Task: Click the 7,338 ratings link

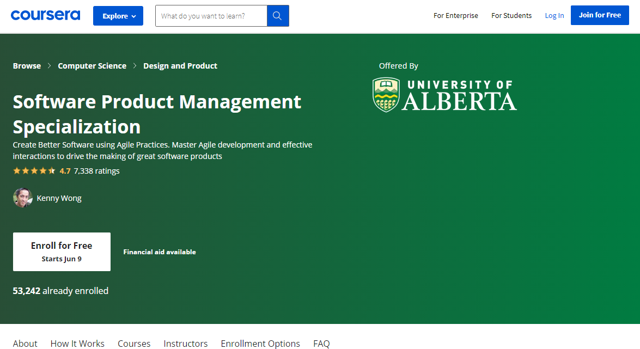Action: point(96,170)
